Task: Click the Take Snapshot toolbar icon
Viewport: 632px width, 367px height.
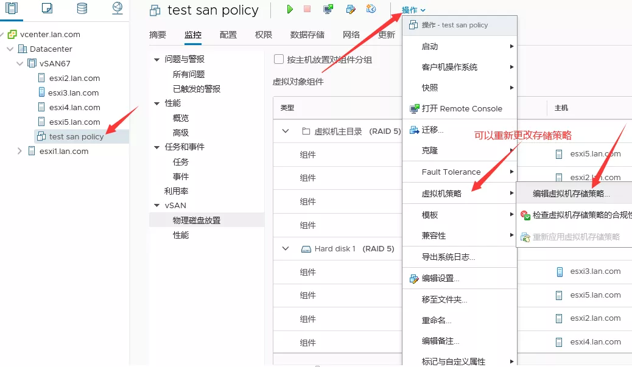Action: 371,10
